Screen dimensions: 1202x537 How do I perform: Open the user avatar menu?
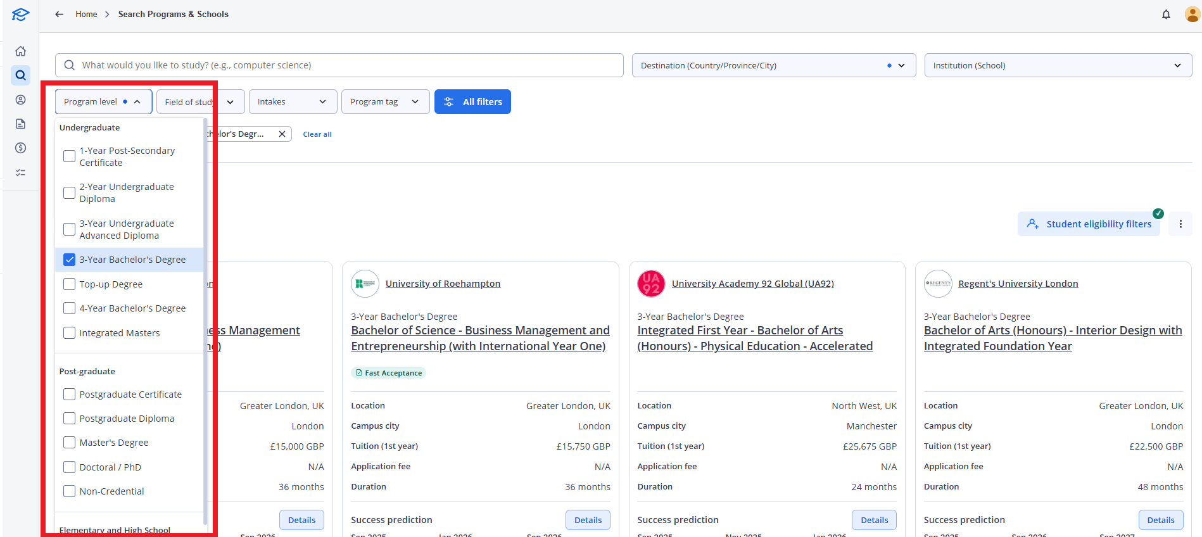point(1193,14)
